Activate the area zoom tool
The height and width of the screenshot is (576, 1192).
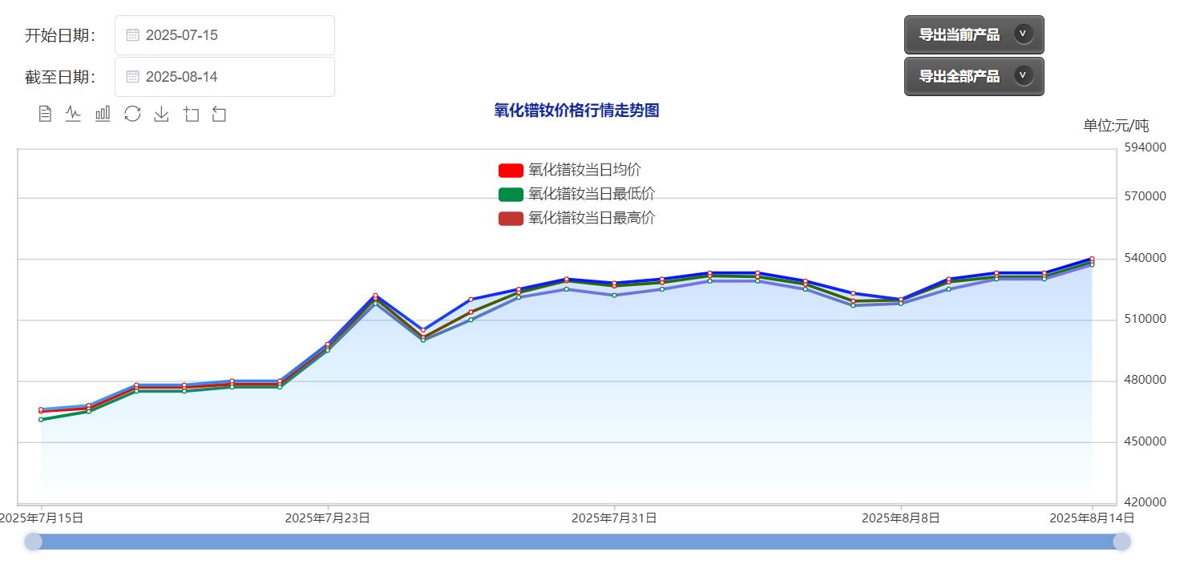pos(191,114)
